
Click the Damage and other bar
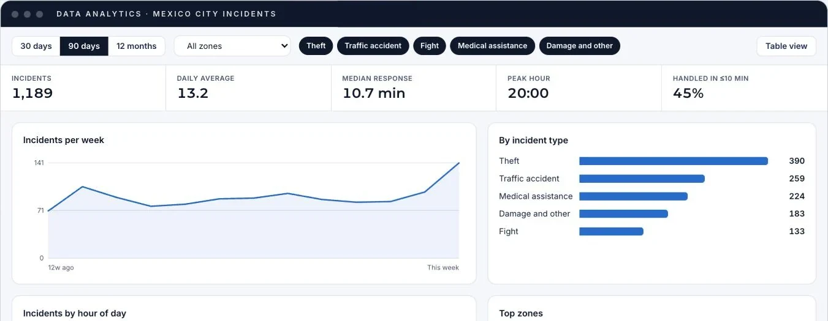point(623,214)
